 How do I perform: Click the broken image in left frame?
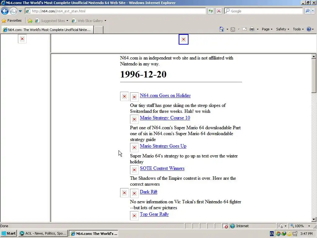[22, 39]
